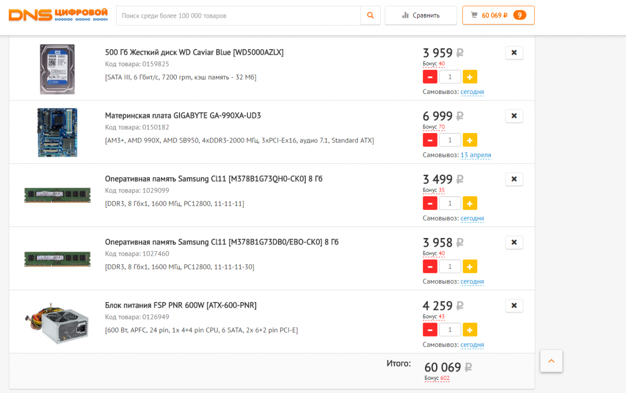Image resolution: width=626 pixels, height=393 pixels.
Task: Click pickup date сегодня for WD drive
Action: [472, 92]
